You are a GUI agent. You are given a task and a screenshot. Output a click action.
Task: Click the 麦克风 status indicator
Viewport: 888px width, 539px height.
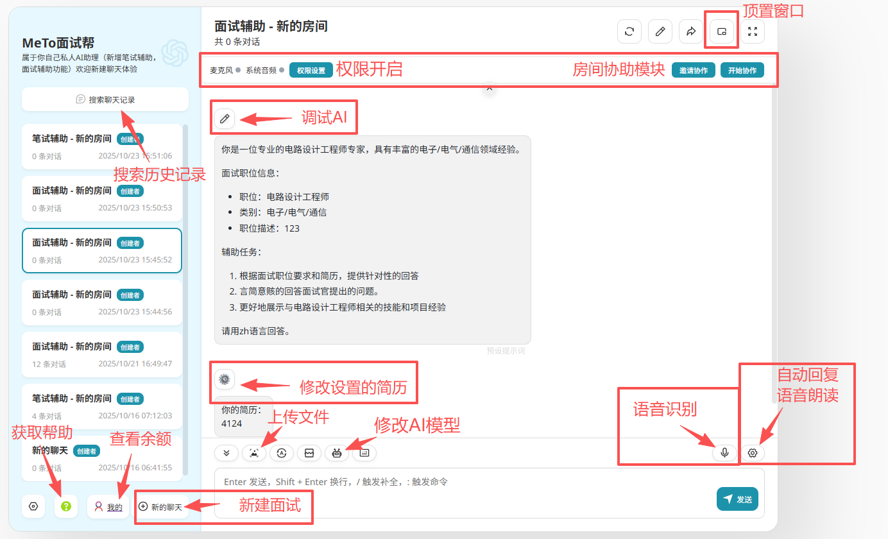(x=225, y=70)
